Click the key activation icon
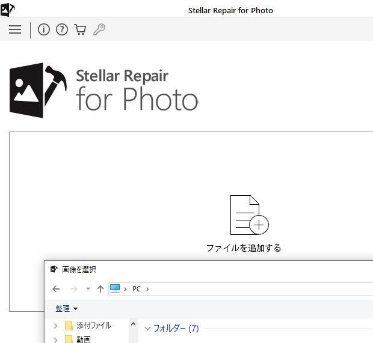 point(99,29)
